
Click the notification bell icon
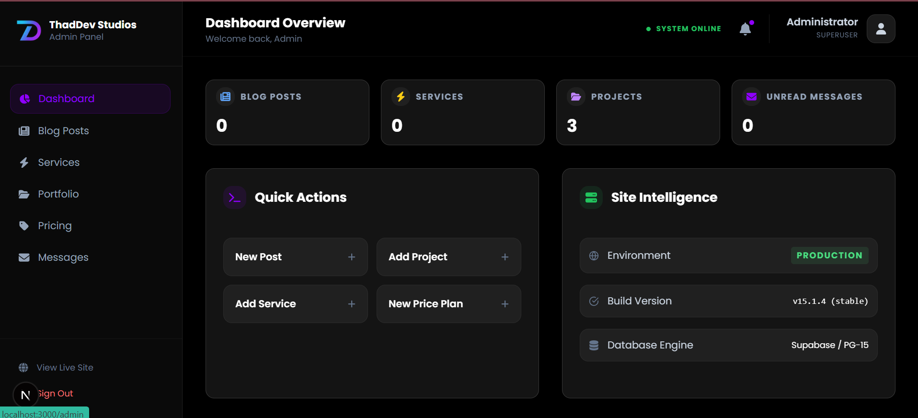(745, 29)
